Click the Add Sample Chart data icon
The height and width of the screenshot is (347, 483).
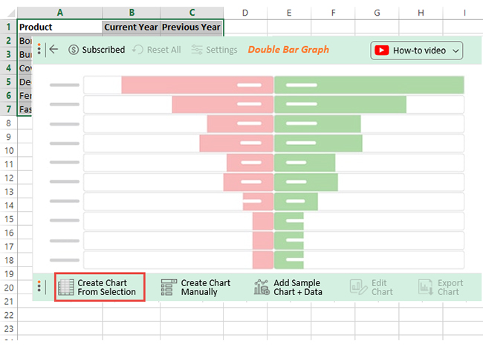[262, 287]
